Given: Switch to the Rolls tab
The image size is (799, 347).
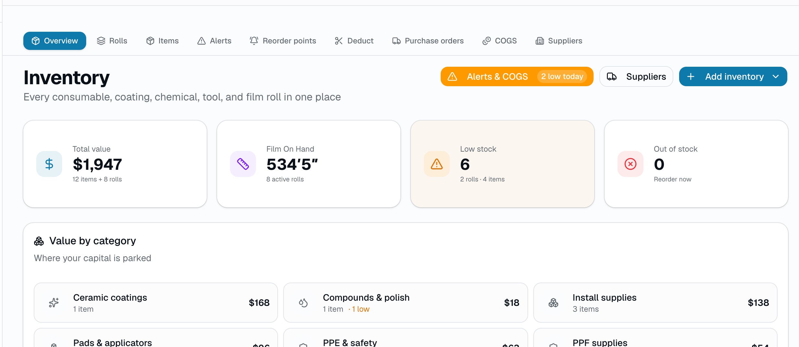Looking at the screenshot, I should [x=112, y=41].
